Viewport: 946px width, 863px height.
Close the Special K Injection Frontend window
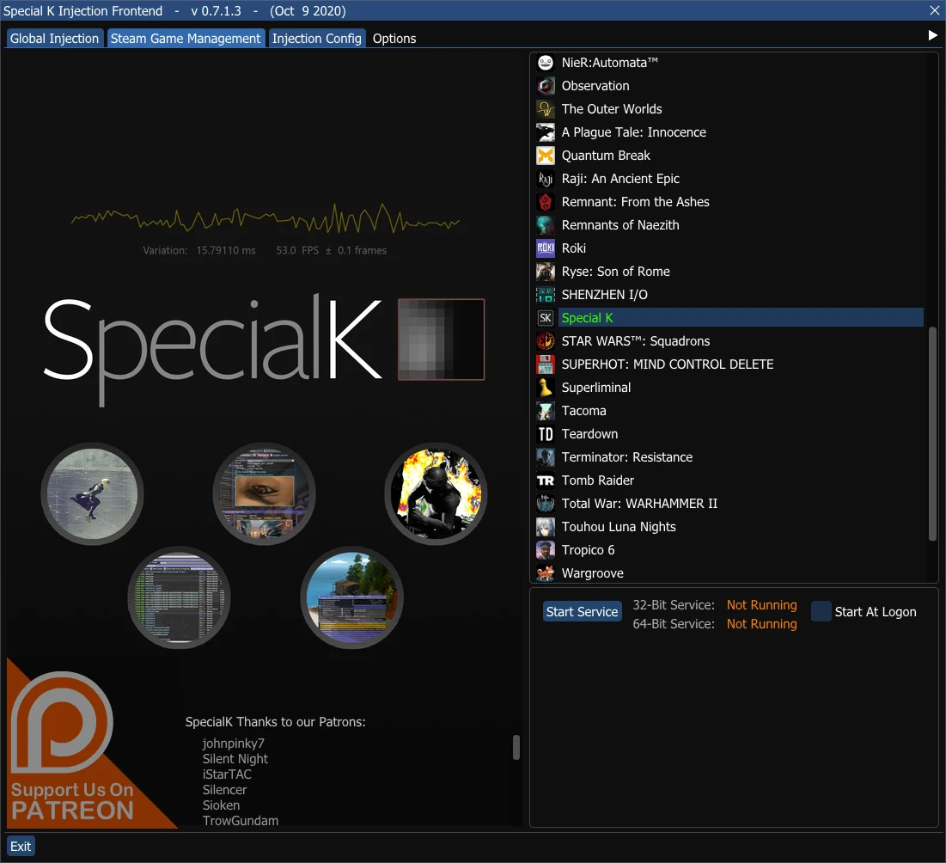[935, 10]
